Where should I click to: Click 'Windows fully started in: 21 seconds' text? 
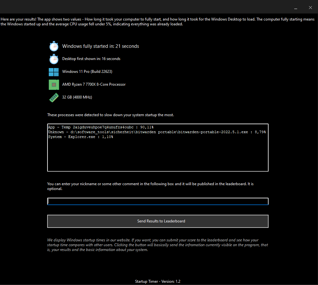(x=100, y=46)
